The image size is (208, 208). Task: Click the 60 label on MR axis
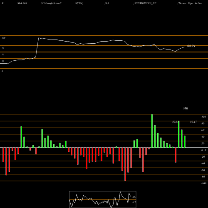click(x=203, y=130)
